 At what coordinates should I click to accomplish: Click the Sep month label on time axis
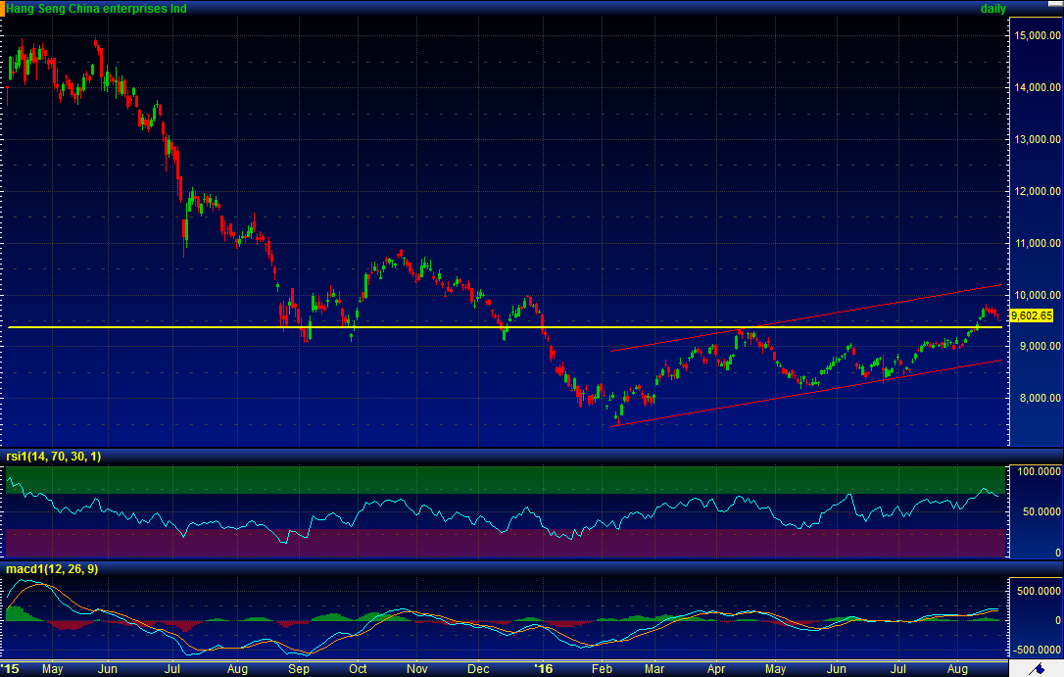(299, 669)
